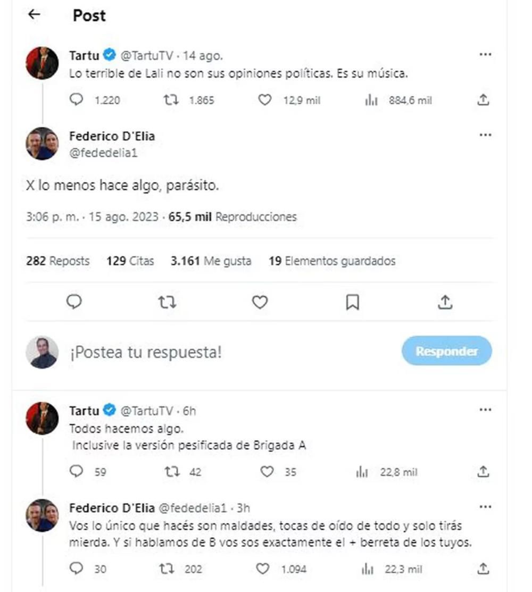This screenshot has height=592, width=532.
Task: Bookmark the main post
Action: pos(352,303)
